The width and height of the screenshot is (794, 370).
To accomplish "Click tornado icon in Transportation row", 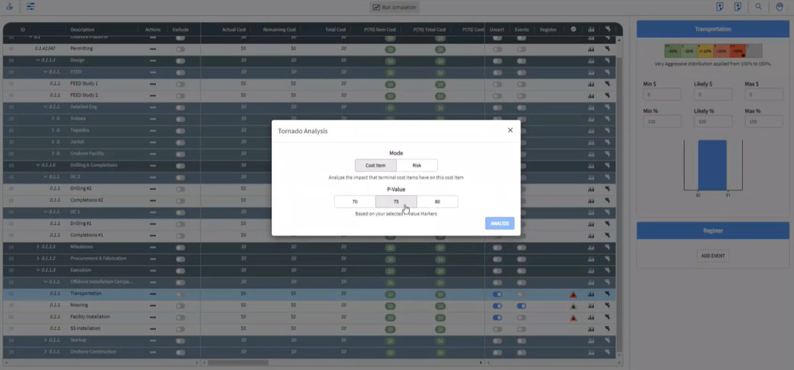I will click(607, 294).
